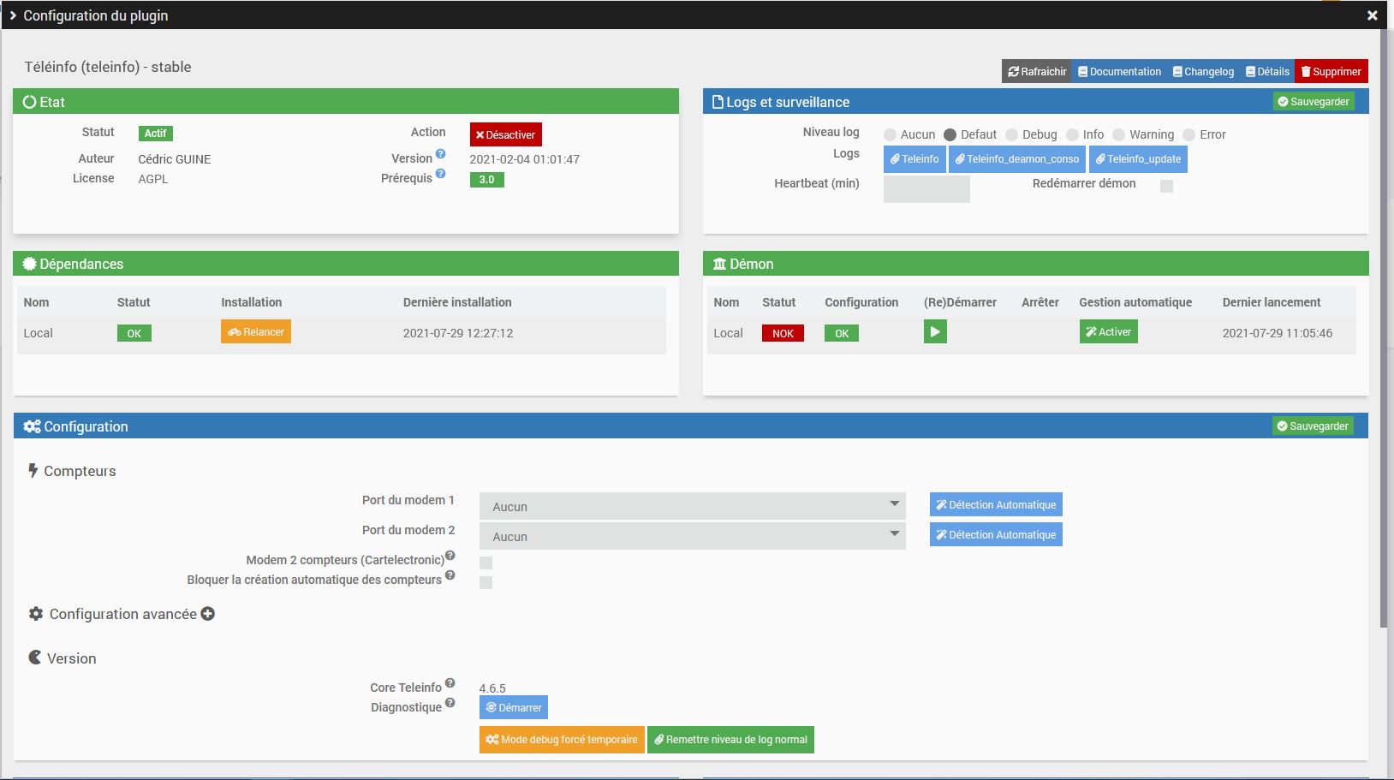The width and height of the screenshot is (1394, 780).
Task: Click Activer automatic management button
Action: tap(1109, 332)
